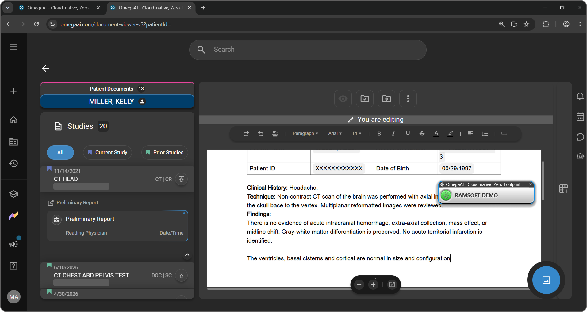Image resolution: width=587 pixels, height=312 pixels.
Task: Click the blue image floating button
Action: (546, 280)
